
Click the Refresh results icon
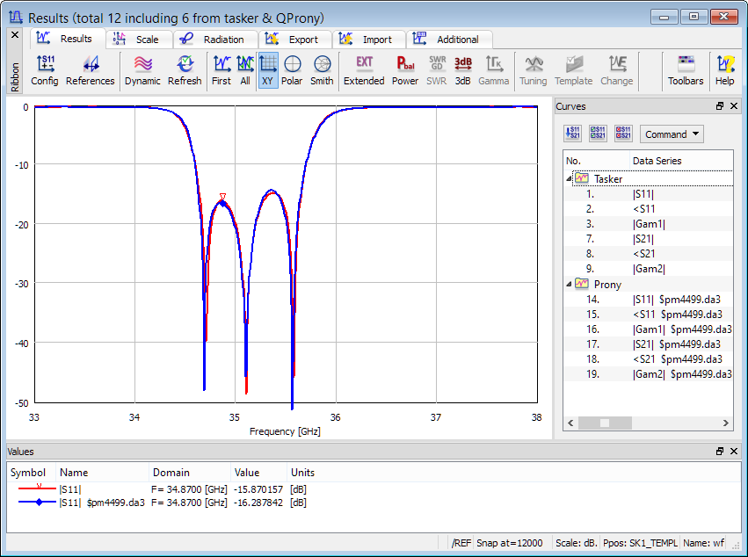click(x=185, y=70)
